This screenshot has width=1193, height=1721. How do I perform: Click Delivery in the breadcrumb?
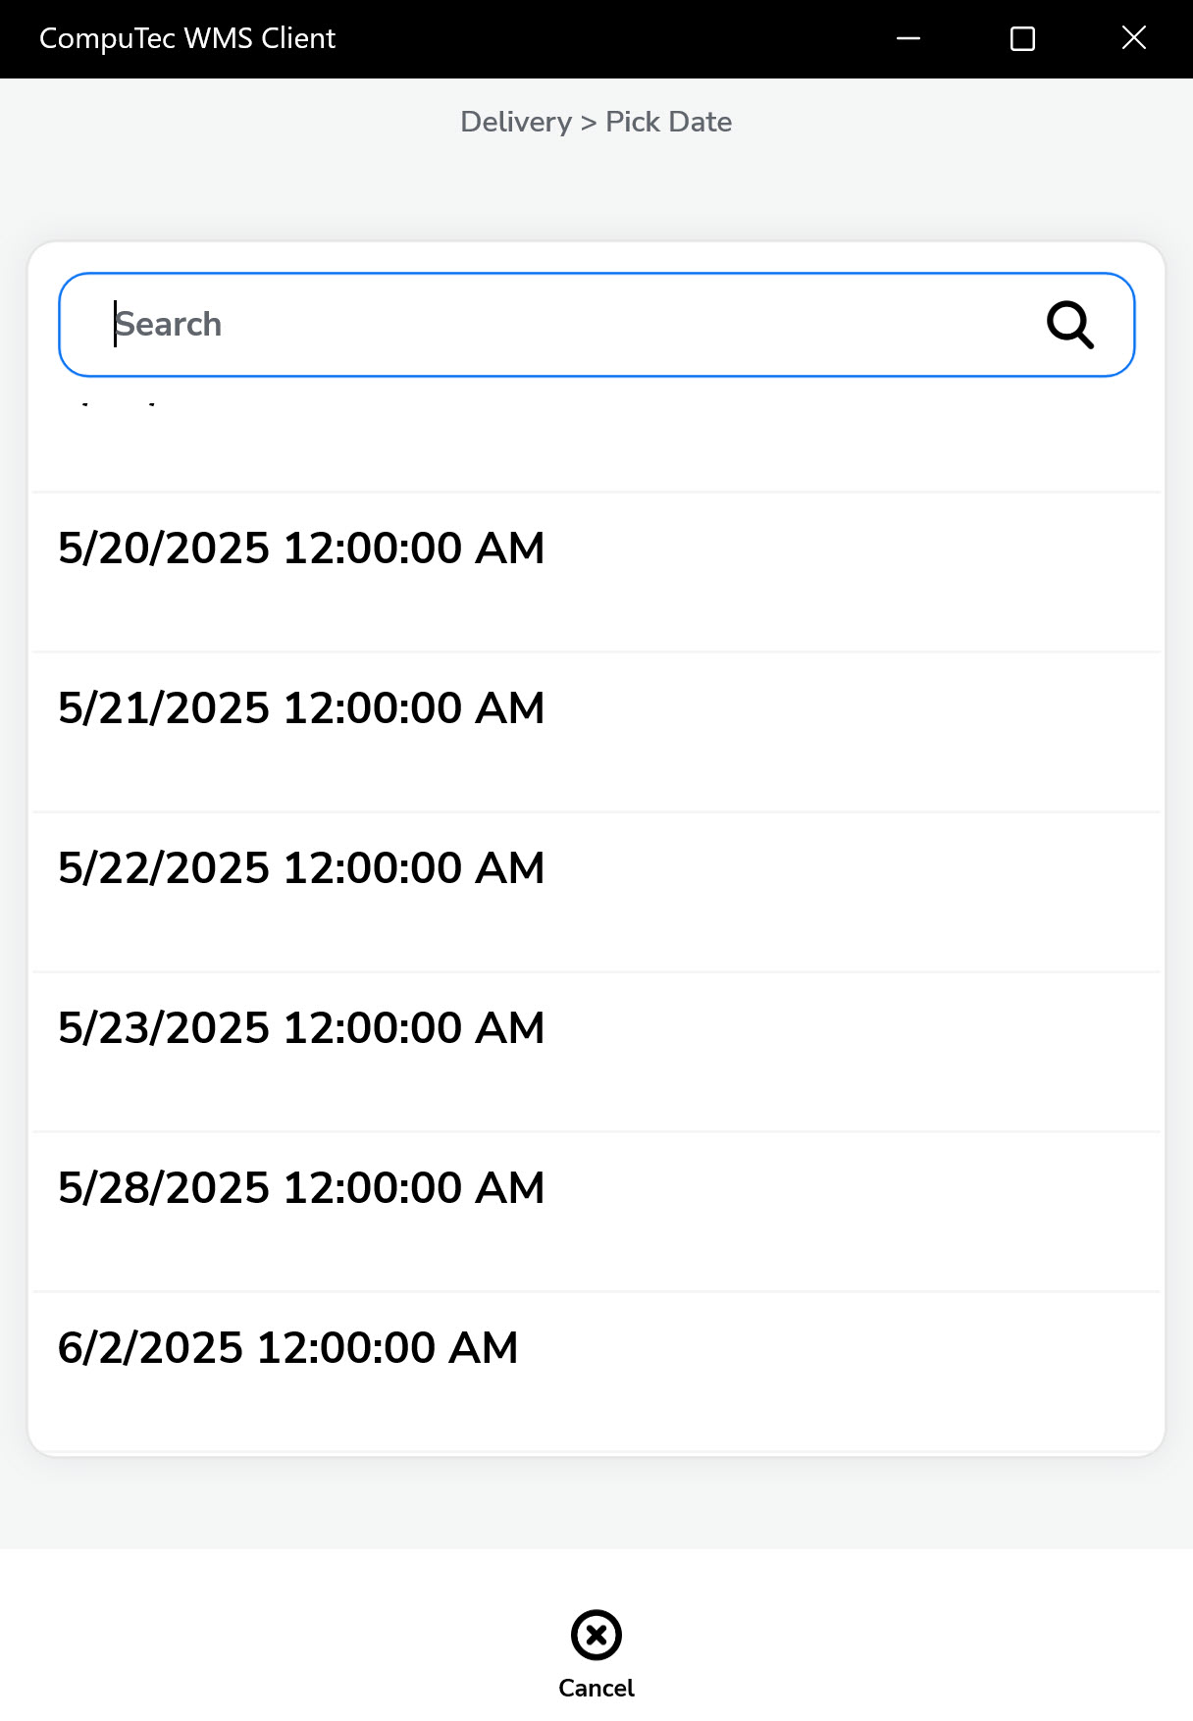(516, 122)
